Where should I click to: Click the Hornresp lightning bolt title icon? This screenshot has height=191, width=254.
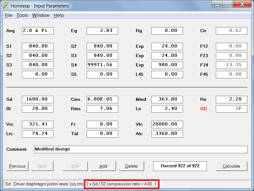point(6,6)
